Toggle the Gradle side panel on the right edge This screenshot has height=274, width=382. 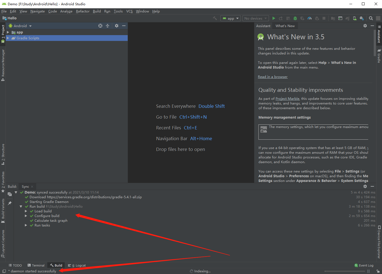379,56
